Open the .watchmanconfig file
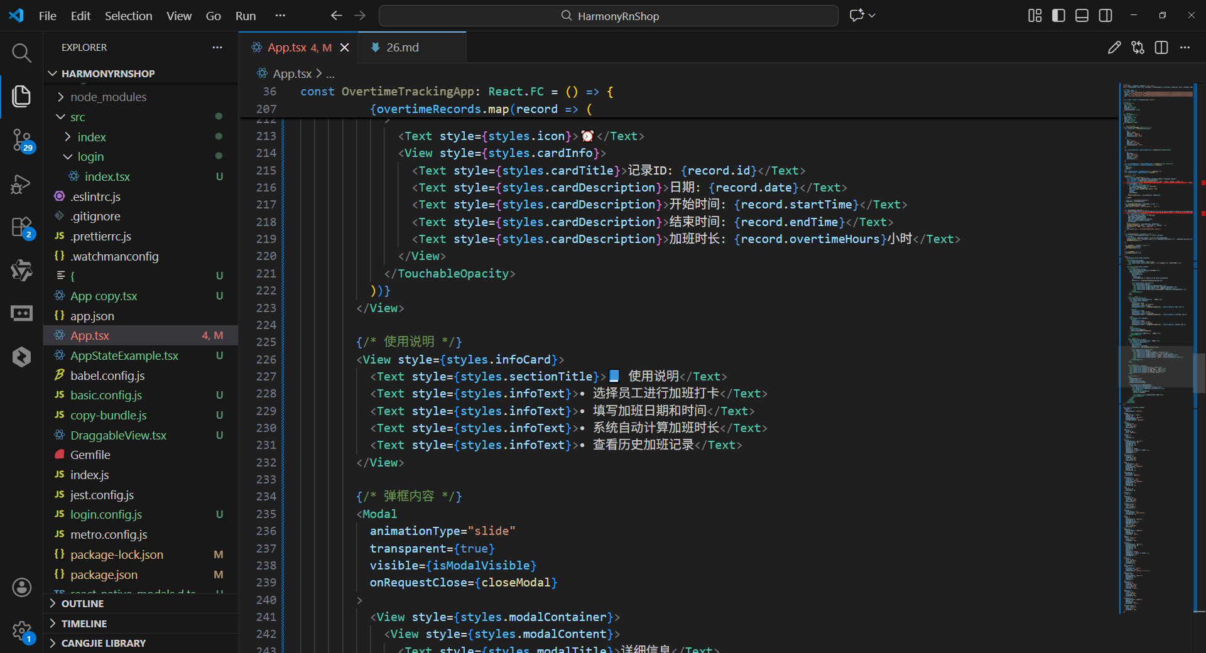1206x653 pixels. point(141,256)
